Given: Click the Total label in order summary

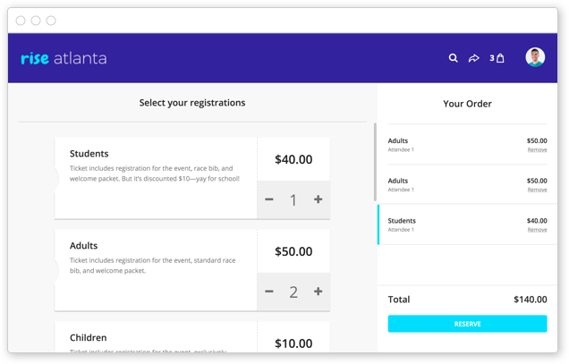Looking at the screenshot, I should [399, 300].
